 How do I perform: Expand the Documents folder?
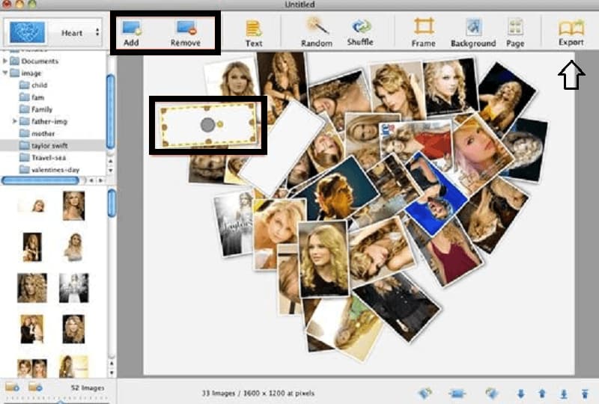click(x=6, y=61)
